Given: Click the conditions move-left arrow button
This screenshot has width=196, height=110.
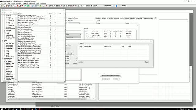Looking at the screenshot, I should coord(79,62).
